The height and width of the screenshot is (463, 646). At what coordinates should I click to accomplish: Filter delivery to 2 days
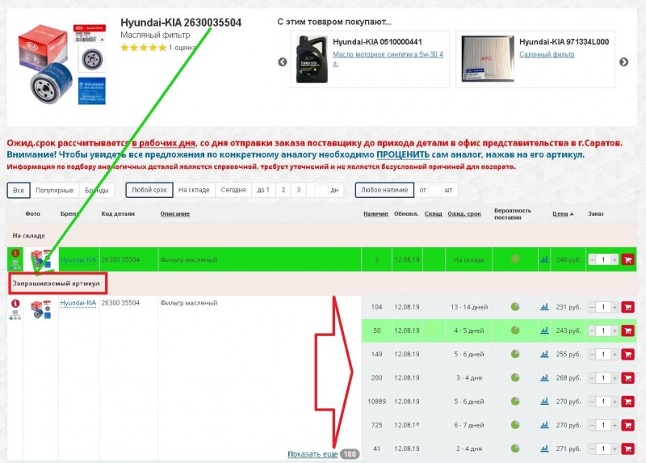tap(283, 190)
